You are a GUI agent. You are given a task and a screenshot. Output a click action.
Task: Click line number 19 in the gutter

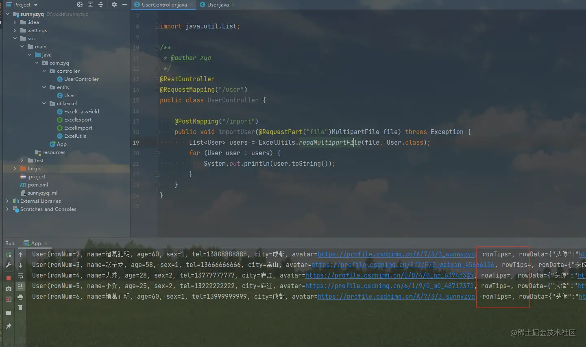136,143
